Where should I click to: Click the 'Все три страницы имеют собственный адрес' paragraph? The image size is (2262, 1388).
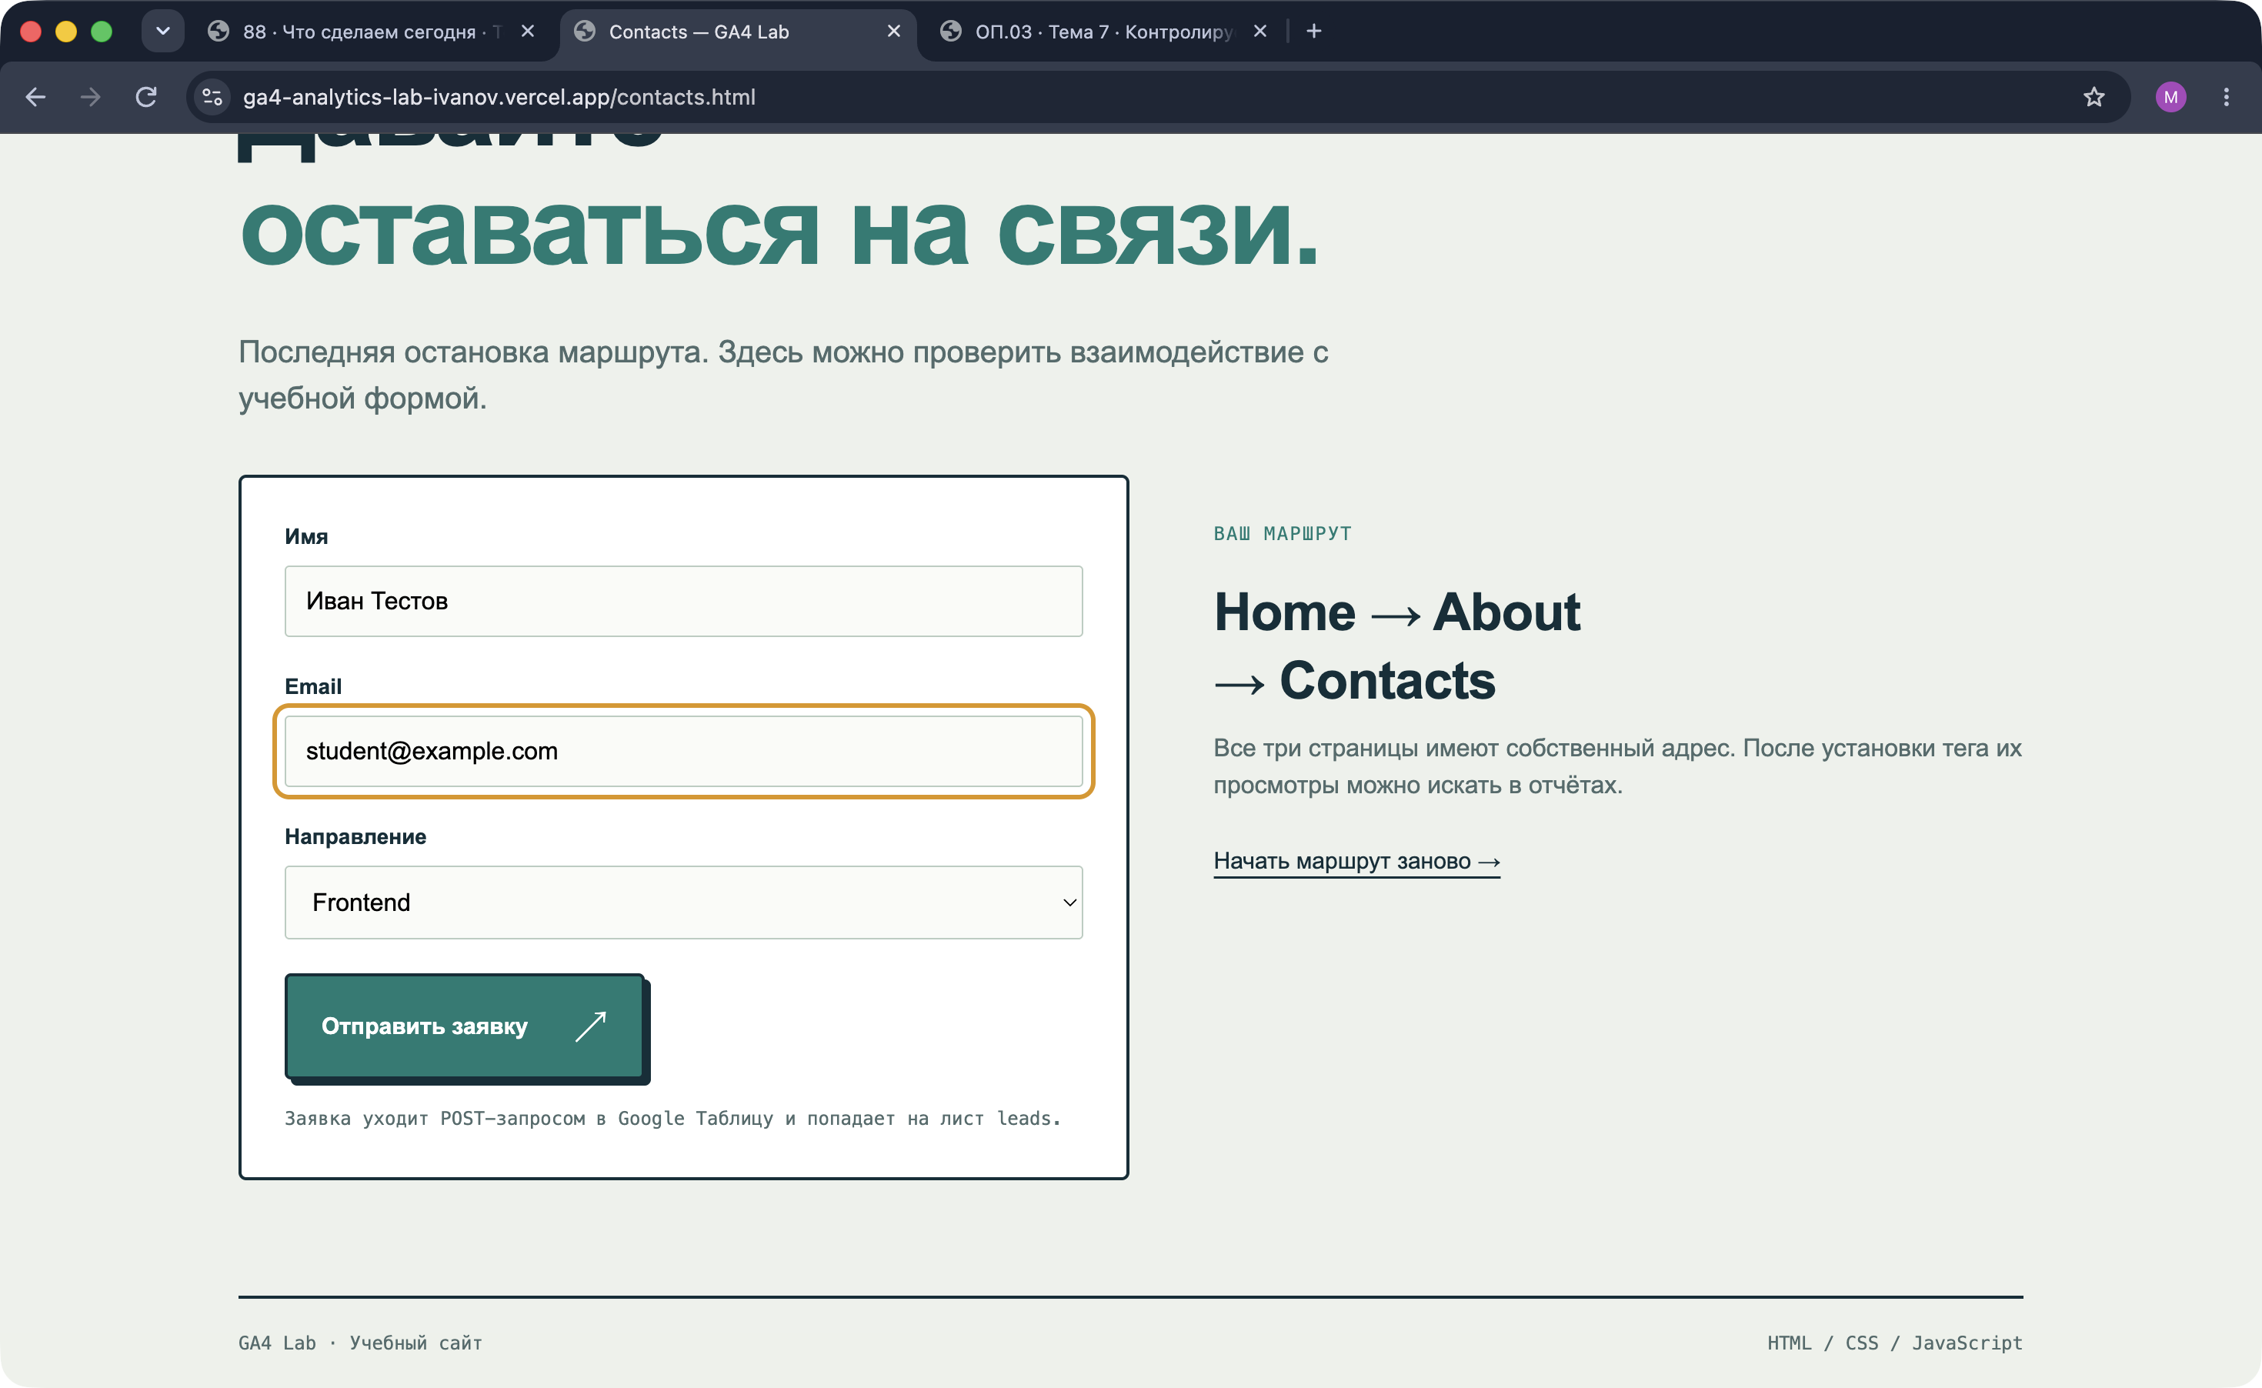(x=1617, y=766)
